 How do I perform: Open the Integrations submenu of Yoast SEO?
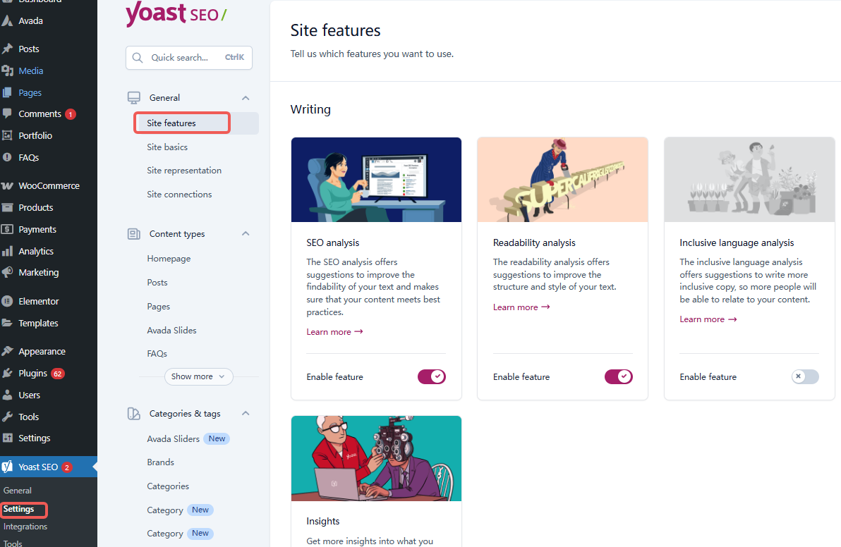[25, 526]
